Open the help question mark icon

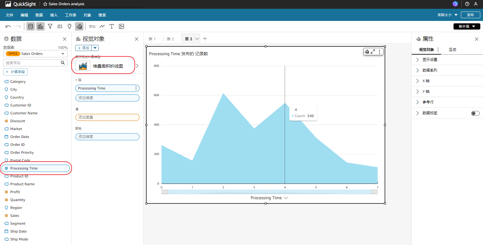[467, 4]
